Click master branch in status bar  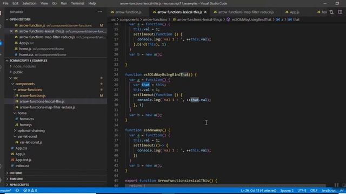pyautogui.click(x=6, y=190)
